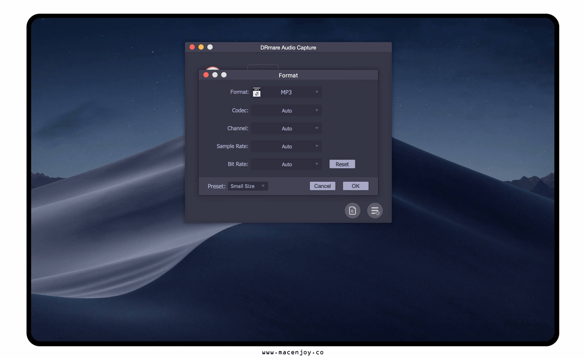585x358 pixels.
Task: Open the Preset dropdown showing Small Size
Action: (248, 186)
